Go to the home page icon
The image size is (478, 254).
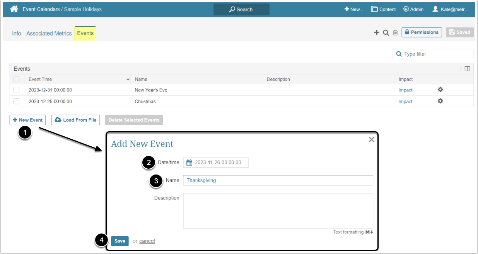14,9
